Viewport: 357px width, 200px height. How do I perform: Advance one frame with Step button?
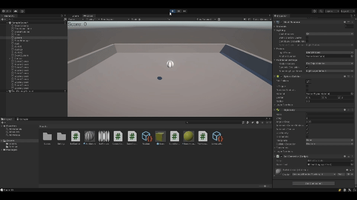[184, 11]
